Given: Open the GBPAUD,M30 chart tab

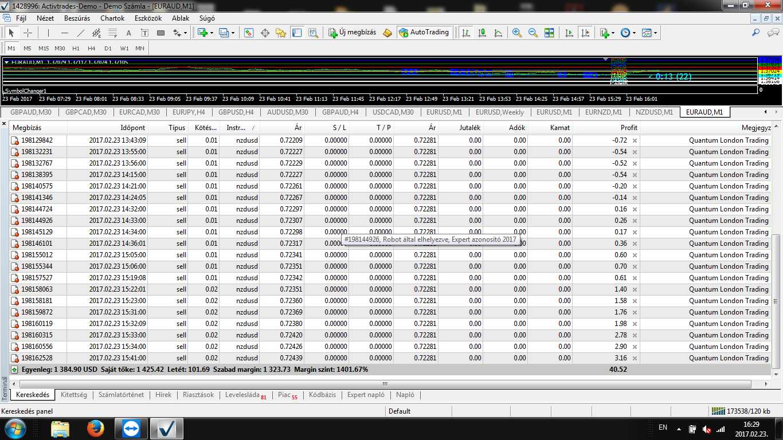Looking at the screenshot, I should pyautogui.click(x=30, y=112).
